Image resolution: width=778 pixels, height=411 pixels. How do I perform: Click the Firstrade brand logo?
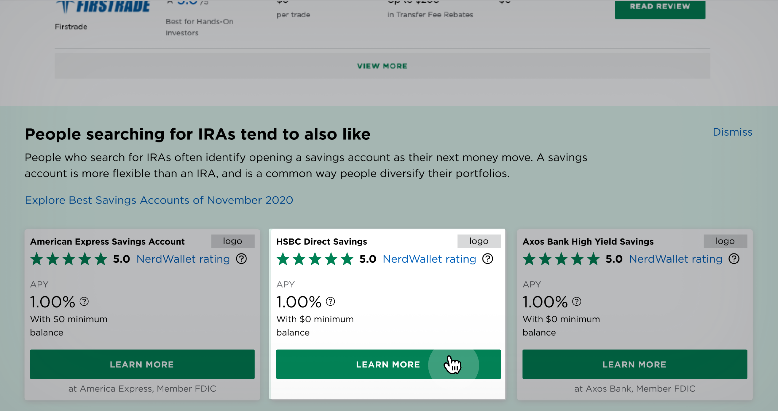point(103,7)
